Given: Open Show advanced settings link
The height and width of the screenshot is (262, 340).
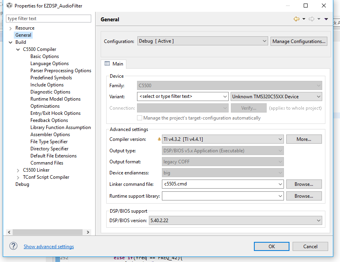Looking at the screenshot, I should point(49,246).
